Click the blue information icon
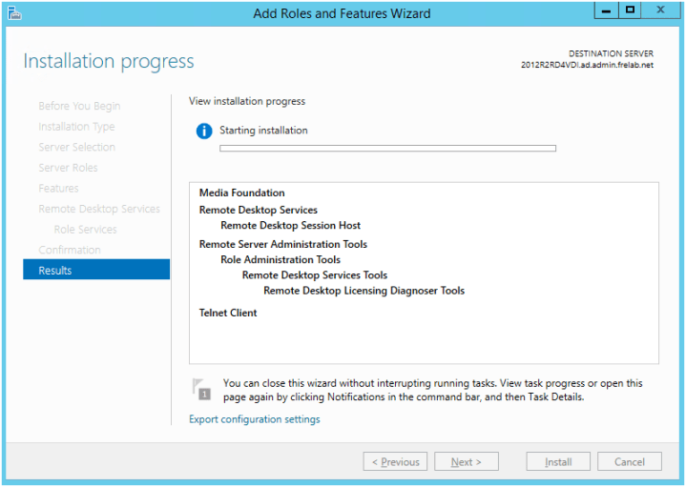Screen dimensions: 686x487 (202, 132)
